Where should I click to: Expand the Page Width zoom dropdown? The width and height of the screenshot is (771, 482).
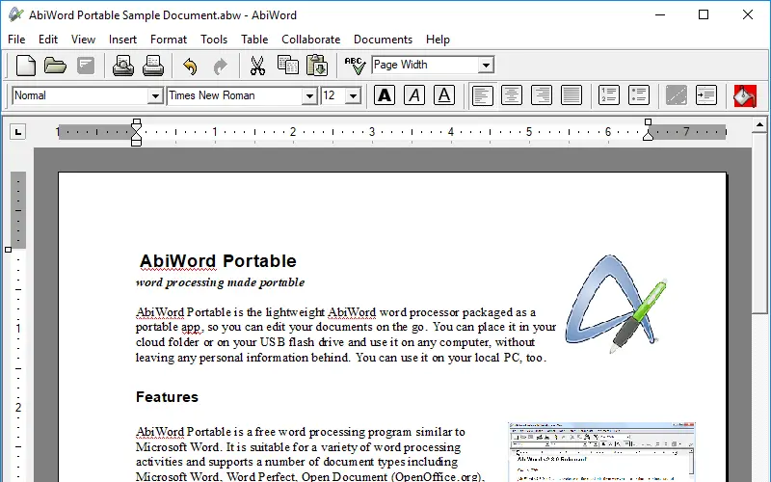pos(486,65)
